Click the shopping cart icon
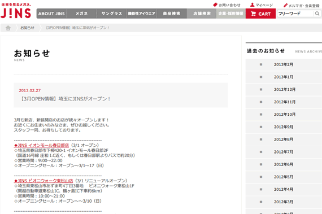The image size is (322, 214). 253,14
